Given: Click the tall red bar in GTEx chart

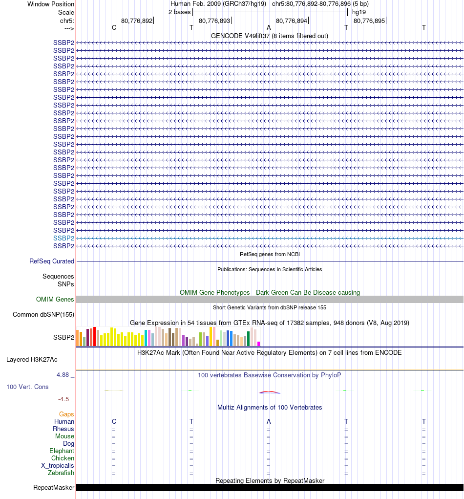Looking at the screenshot, I should click(94, 336).
